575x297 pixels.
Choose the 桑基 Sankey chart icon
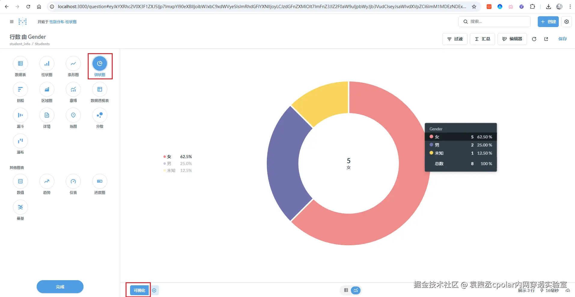coord(20,207)
